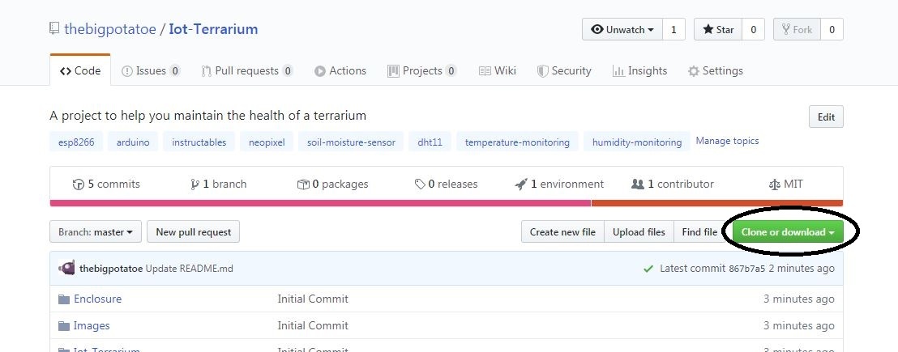The width and height of the screenshot is (898, 352).
Task: Show stargazers count next to Star
Action: point(753,30)
